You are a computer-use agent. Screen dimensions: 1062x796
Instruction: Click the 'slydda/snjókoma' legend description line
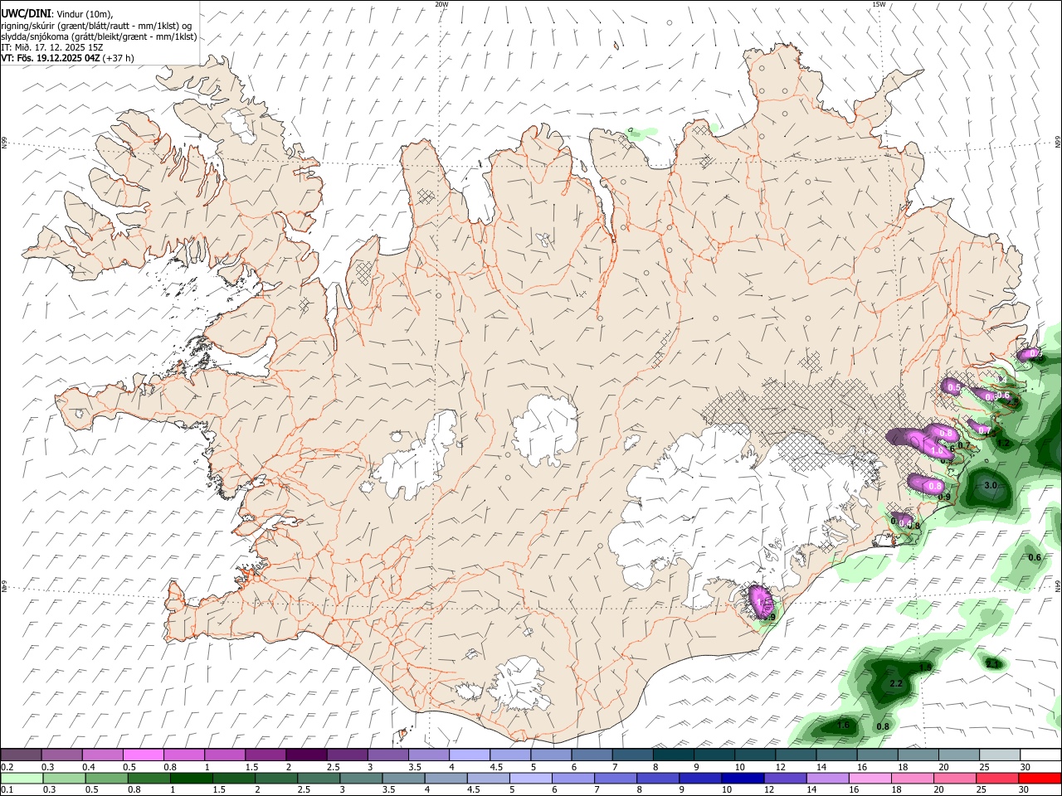[99, 36]
